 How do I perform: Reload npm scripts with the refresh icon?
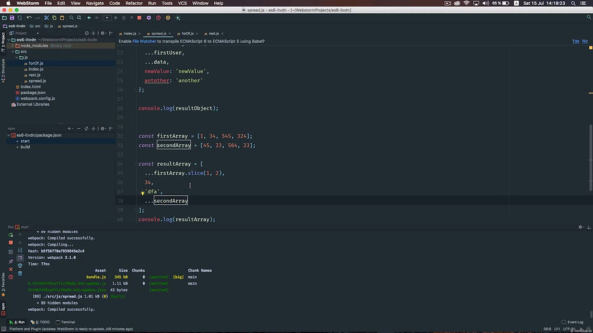click(x=86, y=129)
